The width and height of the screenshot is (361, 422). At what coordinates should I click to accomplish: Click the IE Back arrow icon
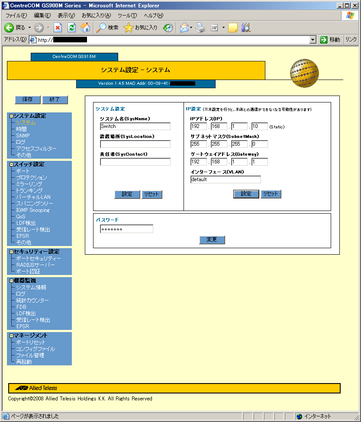click(x=9, y=27)
